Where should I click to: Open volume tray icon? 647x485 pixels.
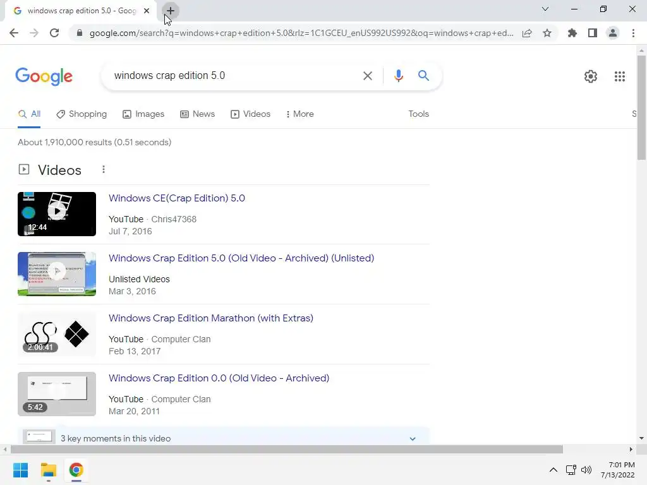pos(586,470)
